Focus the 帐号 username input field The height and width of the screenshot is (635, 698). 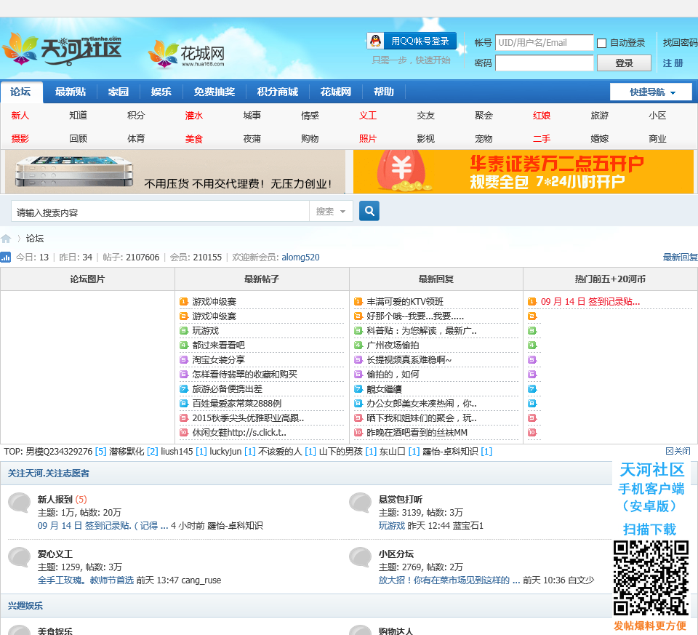[545, 42]
